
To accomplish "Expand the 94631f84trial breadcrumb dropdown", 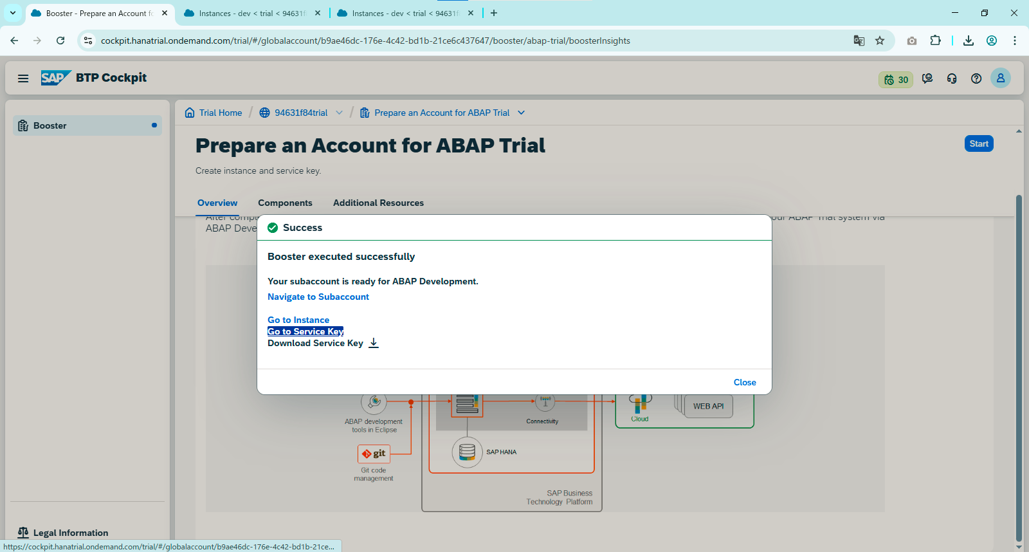I will [x=339, y=113].
